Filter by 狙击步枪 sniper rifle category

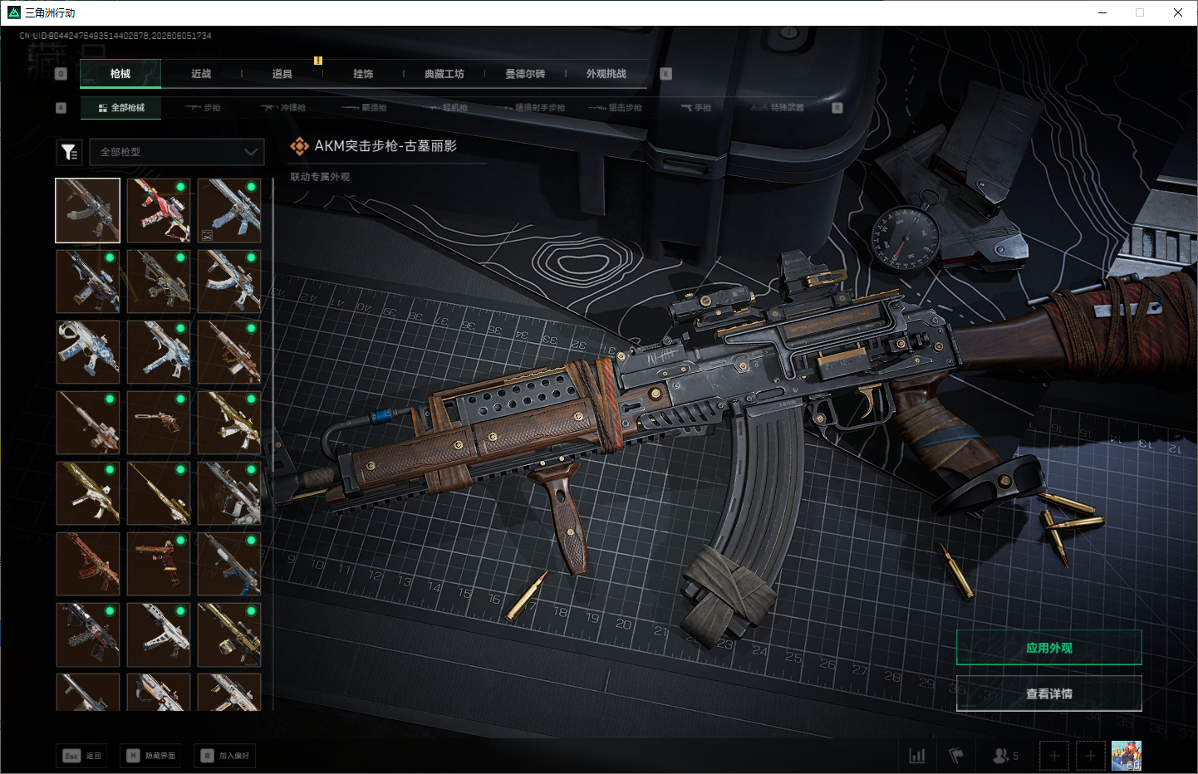tap(616, 108)
